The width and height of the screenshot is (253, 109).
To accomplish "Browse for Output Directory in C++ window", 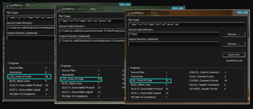I will pos(234,44).
